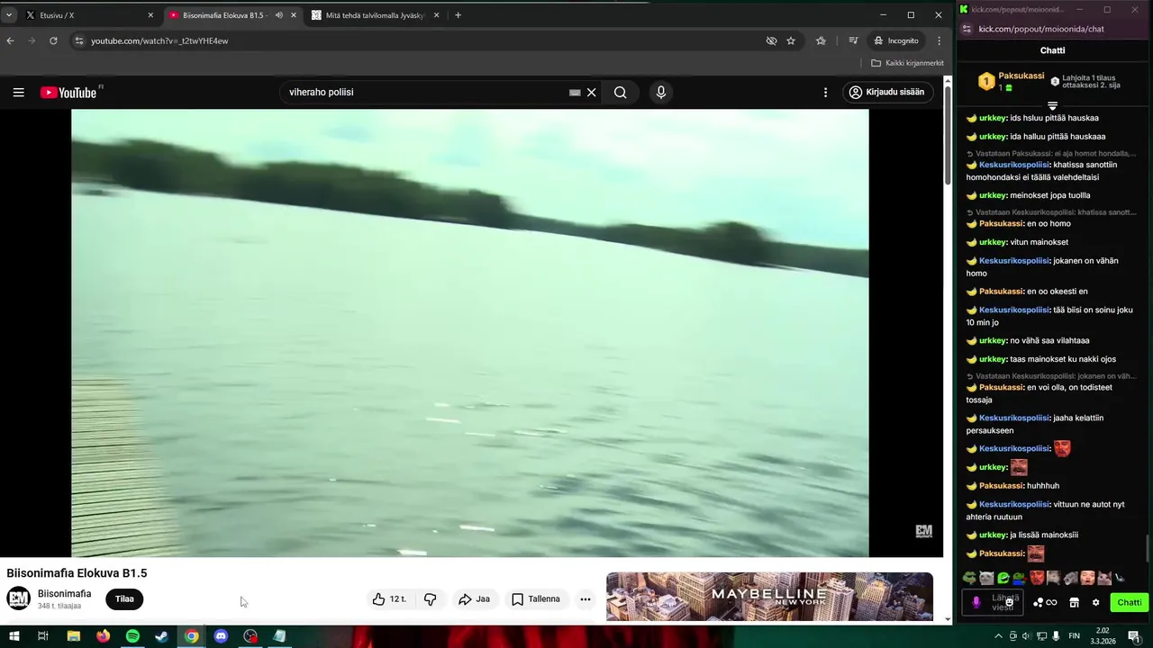Click chat message 'huhhhuh' by Paksukassi
Image resolution: width=1153 pixels, height=648 pixels.
pyautogui.click(x=1042, y=486)
